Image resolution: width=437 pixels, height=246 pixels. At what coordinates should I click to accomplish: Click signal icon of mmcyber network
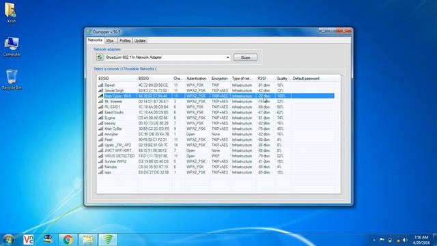tap(100, 134)
